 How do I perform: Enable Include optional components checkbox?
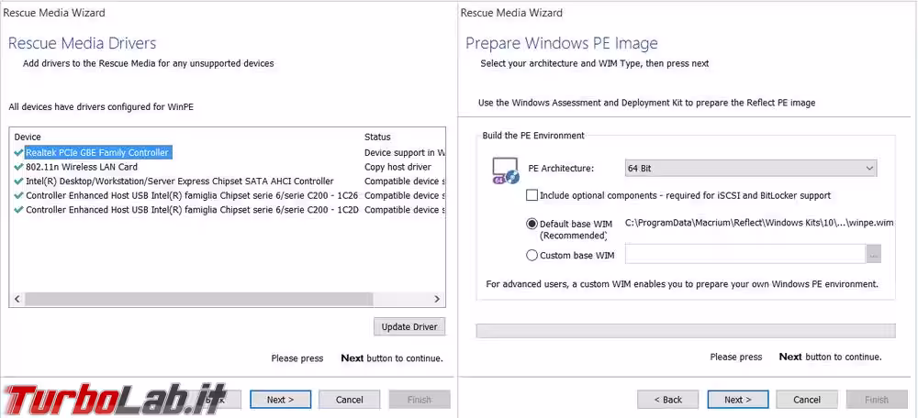click(532, 195)
